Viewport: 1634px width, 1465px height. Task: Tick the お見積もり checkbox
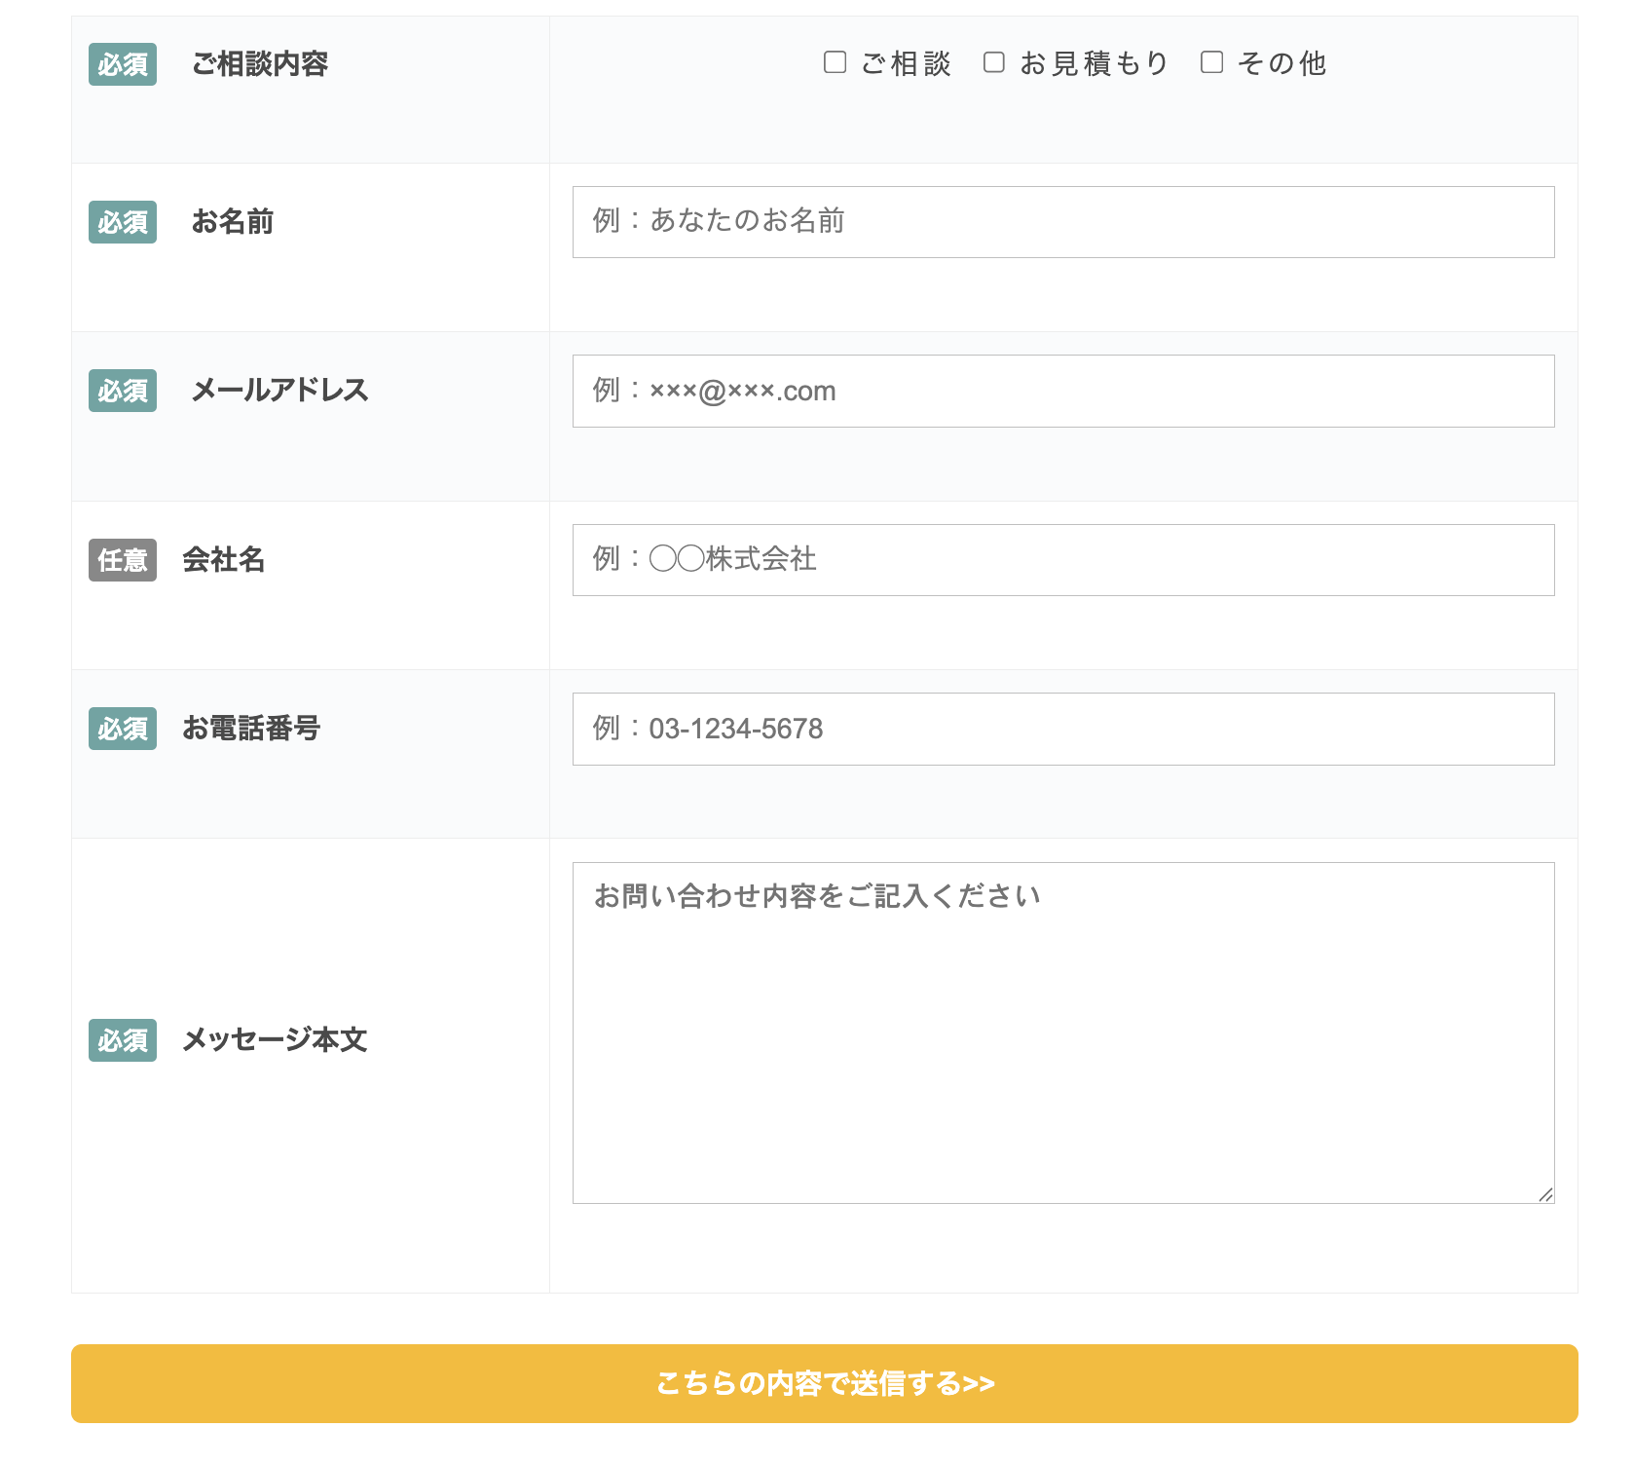(993, 62)
